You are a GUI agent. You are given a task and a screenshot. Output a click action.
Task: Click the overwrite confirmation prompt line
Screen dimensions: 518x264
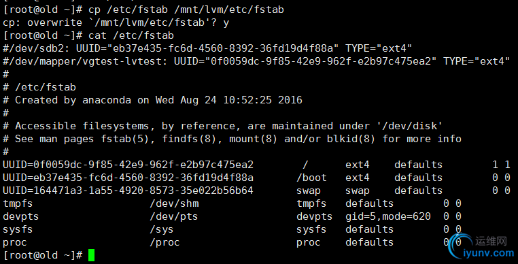tap(116, 22)
